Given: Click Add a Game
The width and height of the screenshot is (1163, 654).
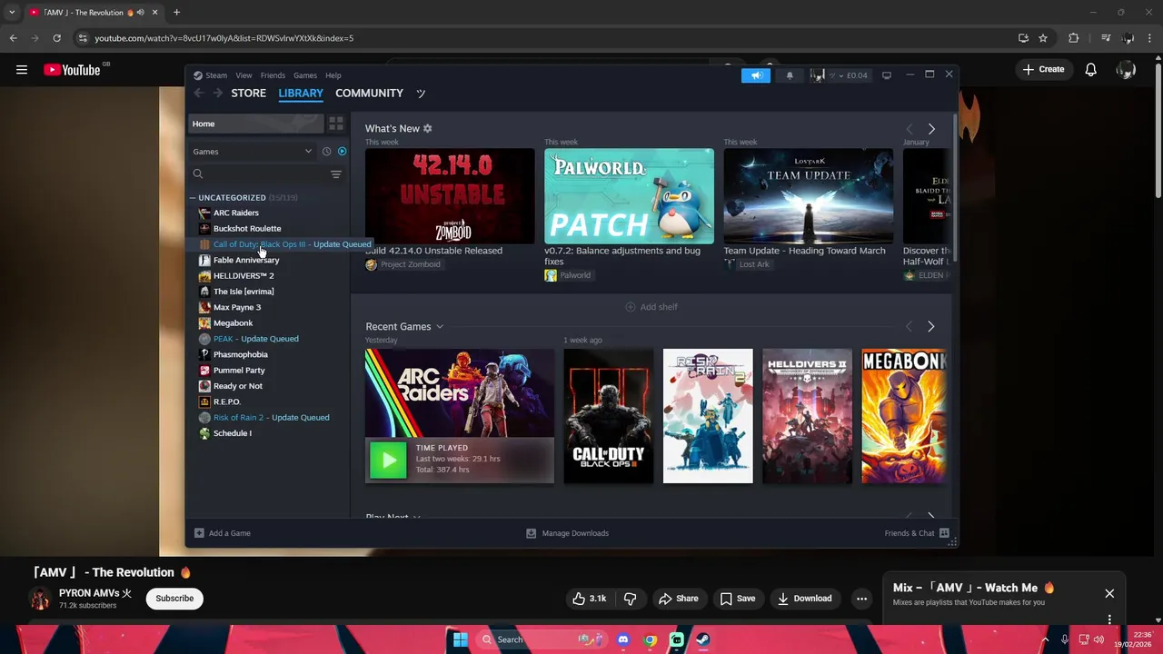Looking at the screenshot, I should [x=223, y=533].
